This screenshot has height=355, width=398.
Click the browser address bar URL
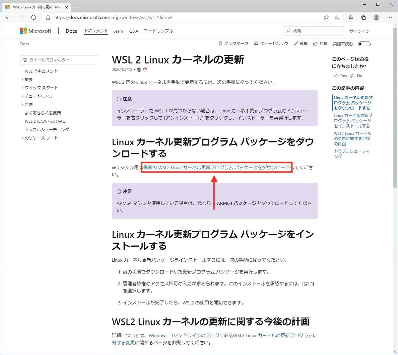click(113, 17)
